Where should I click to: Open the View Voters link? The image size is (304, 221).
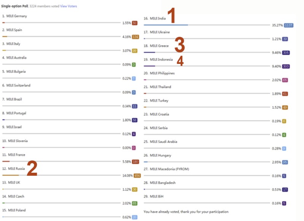pos(68,6)
